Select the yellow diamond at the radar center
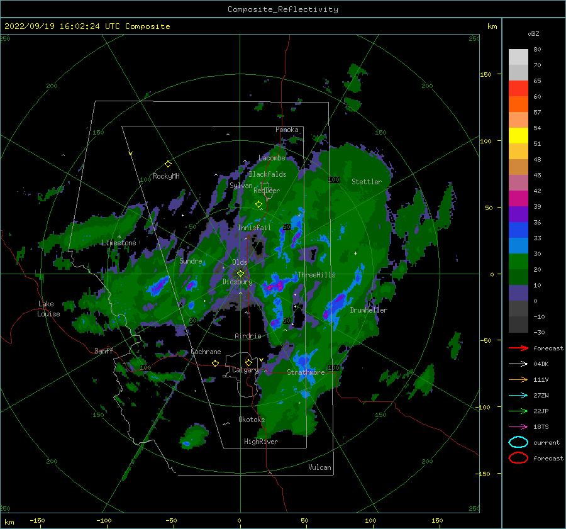 (240, 274)
